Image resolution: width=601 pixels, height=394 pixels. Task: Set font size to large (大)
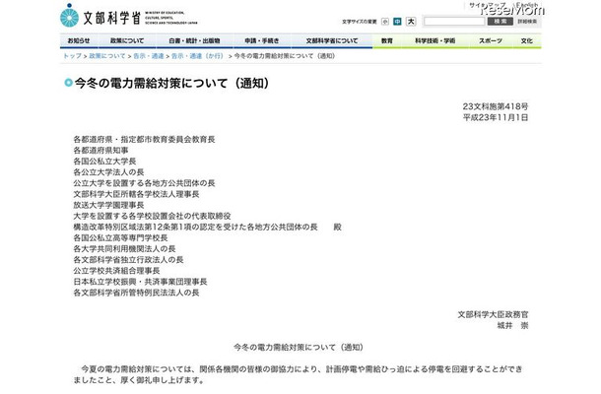(411, 22)
